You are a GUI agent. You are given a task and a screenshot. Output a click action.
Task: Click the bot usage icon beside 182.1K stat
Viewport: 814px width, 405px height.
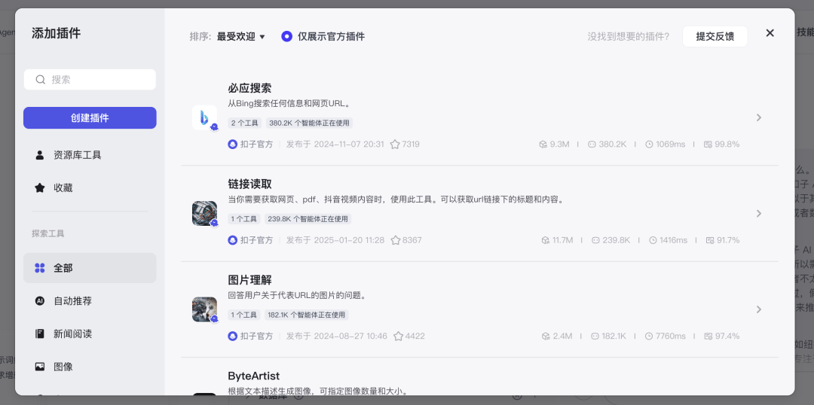pos(595,336)
